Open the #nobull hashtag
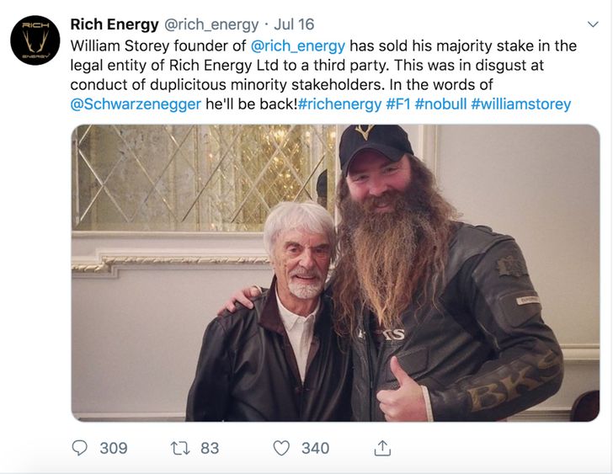 point(440,104)
